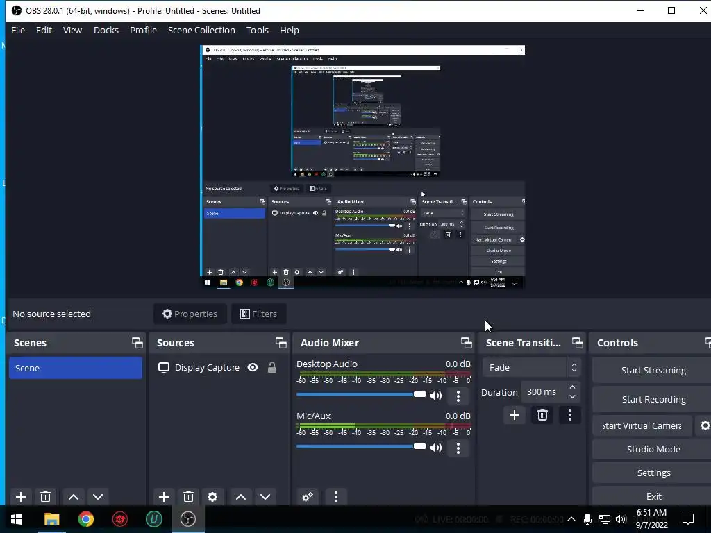Open the Tools menu
The image size is (711, 533).
point(258,30)
